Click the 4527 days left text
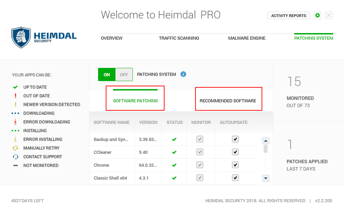The width and height of the screenshot is (344, 213). click(27, 201)
